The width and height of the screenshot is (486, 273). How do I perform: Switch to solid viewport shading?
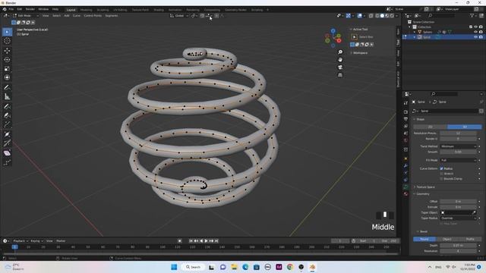pyautogui.click(x=382, y=15)
